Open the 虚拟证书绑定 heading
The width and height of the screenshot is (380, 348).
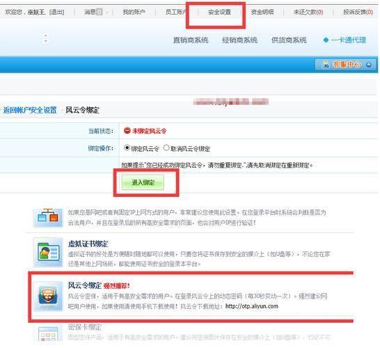tap(88, 244)
